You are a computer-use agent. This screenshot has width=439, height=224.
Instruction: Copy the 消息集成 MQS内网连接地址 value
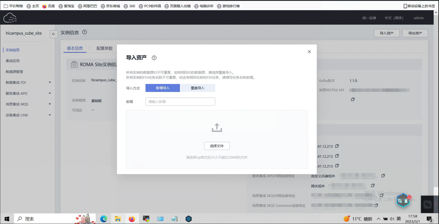381,195
